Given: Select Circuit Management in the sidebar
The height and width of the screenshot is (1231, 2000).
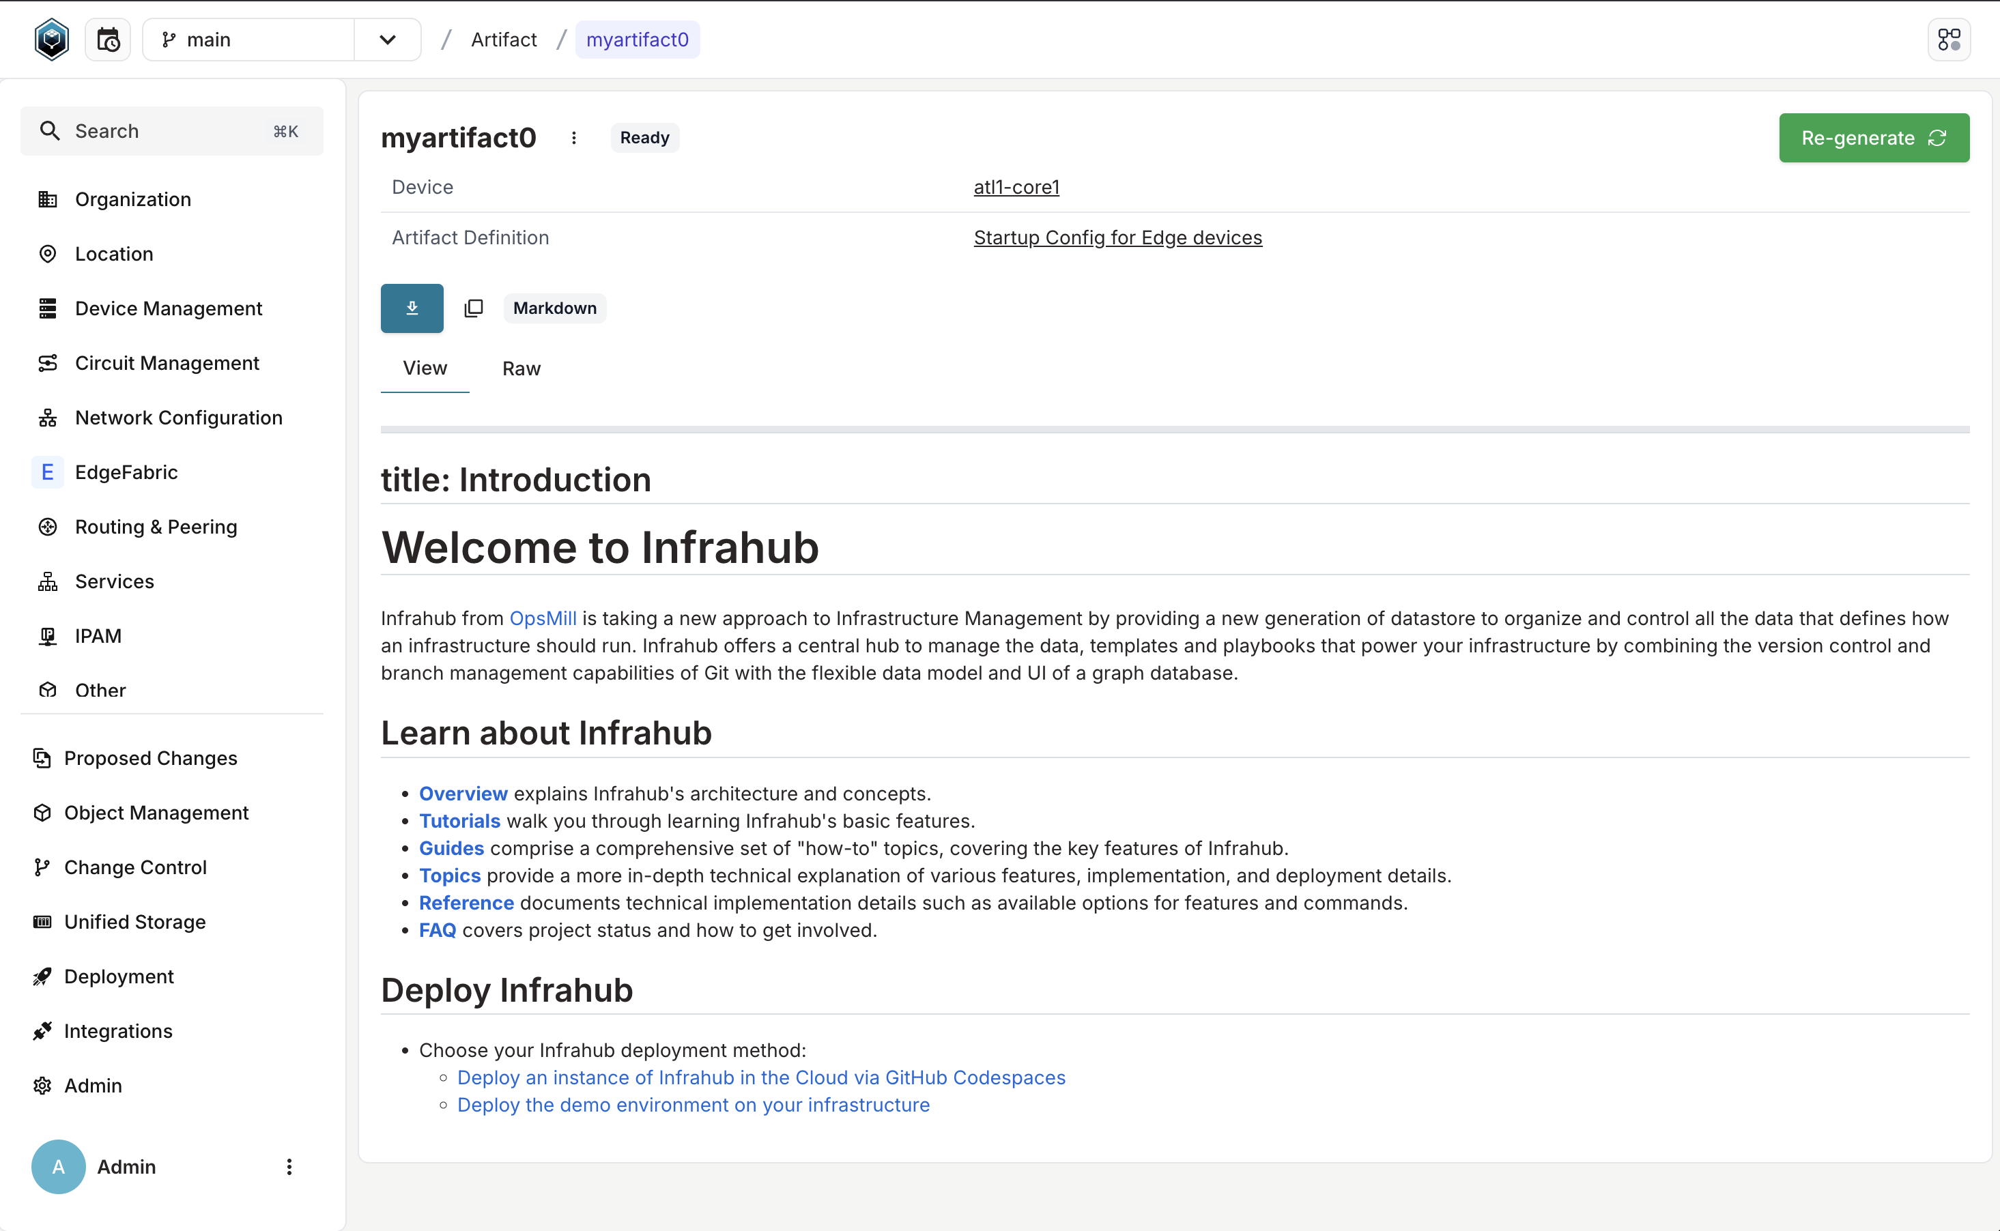Looking at the screenshot, I should click(x=167, y=362).
